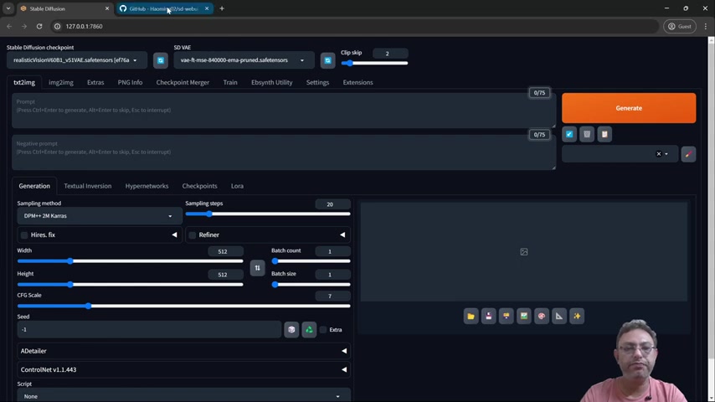Image resolution: width=715 pixels, height=402 pixels.
Task: Send image to inpaint palette icon
Action: [x=541, y=317]
